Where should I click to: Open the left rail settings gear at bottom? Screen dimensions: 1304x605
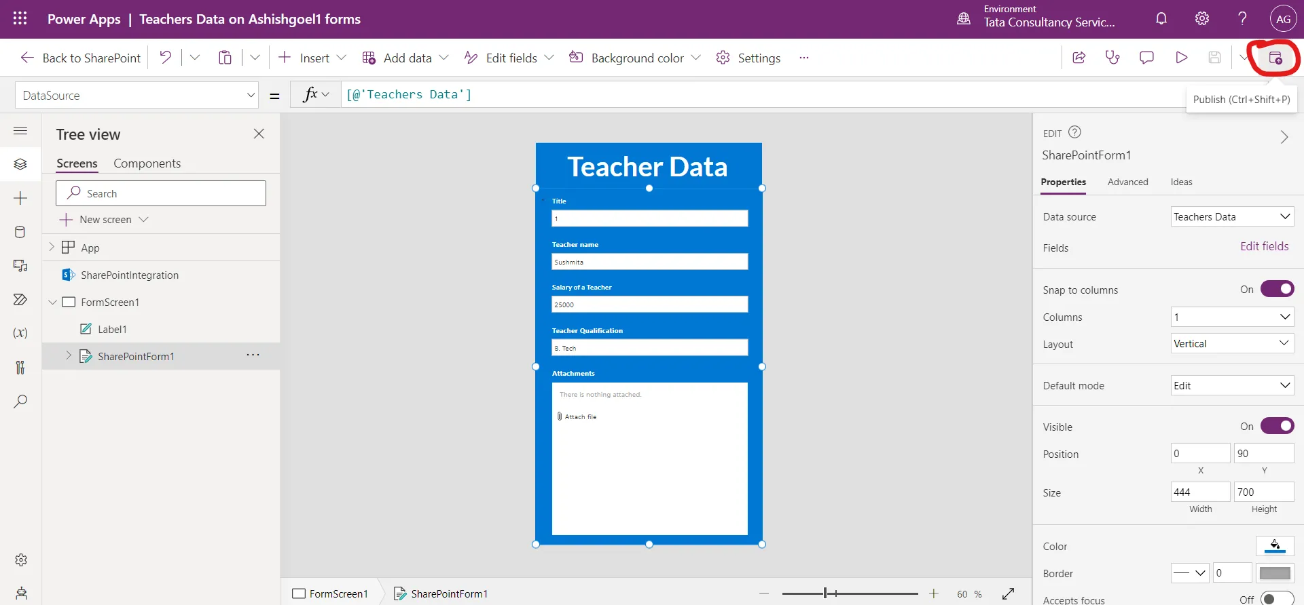pyautogui.click(x=21, y=560)
